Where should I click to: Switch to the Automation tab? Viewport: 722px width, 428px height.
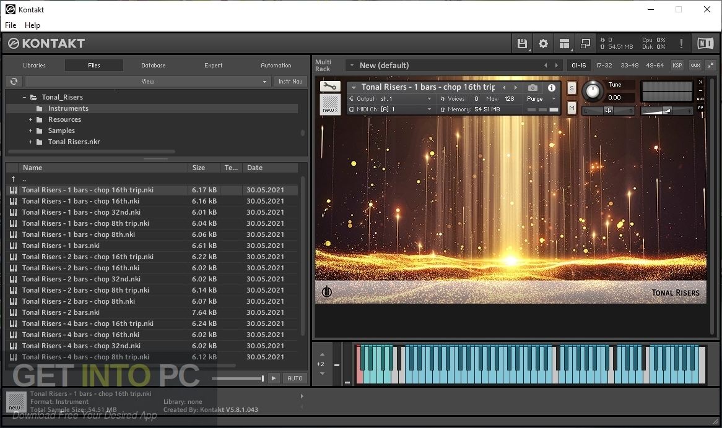[276, 66]
